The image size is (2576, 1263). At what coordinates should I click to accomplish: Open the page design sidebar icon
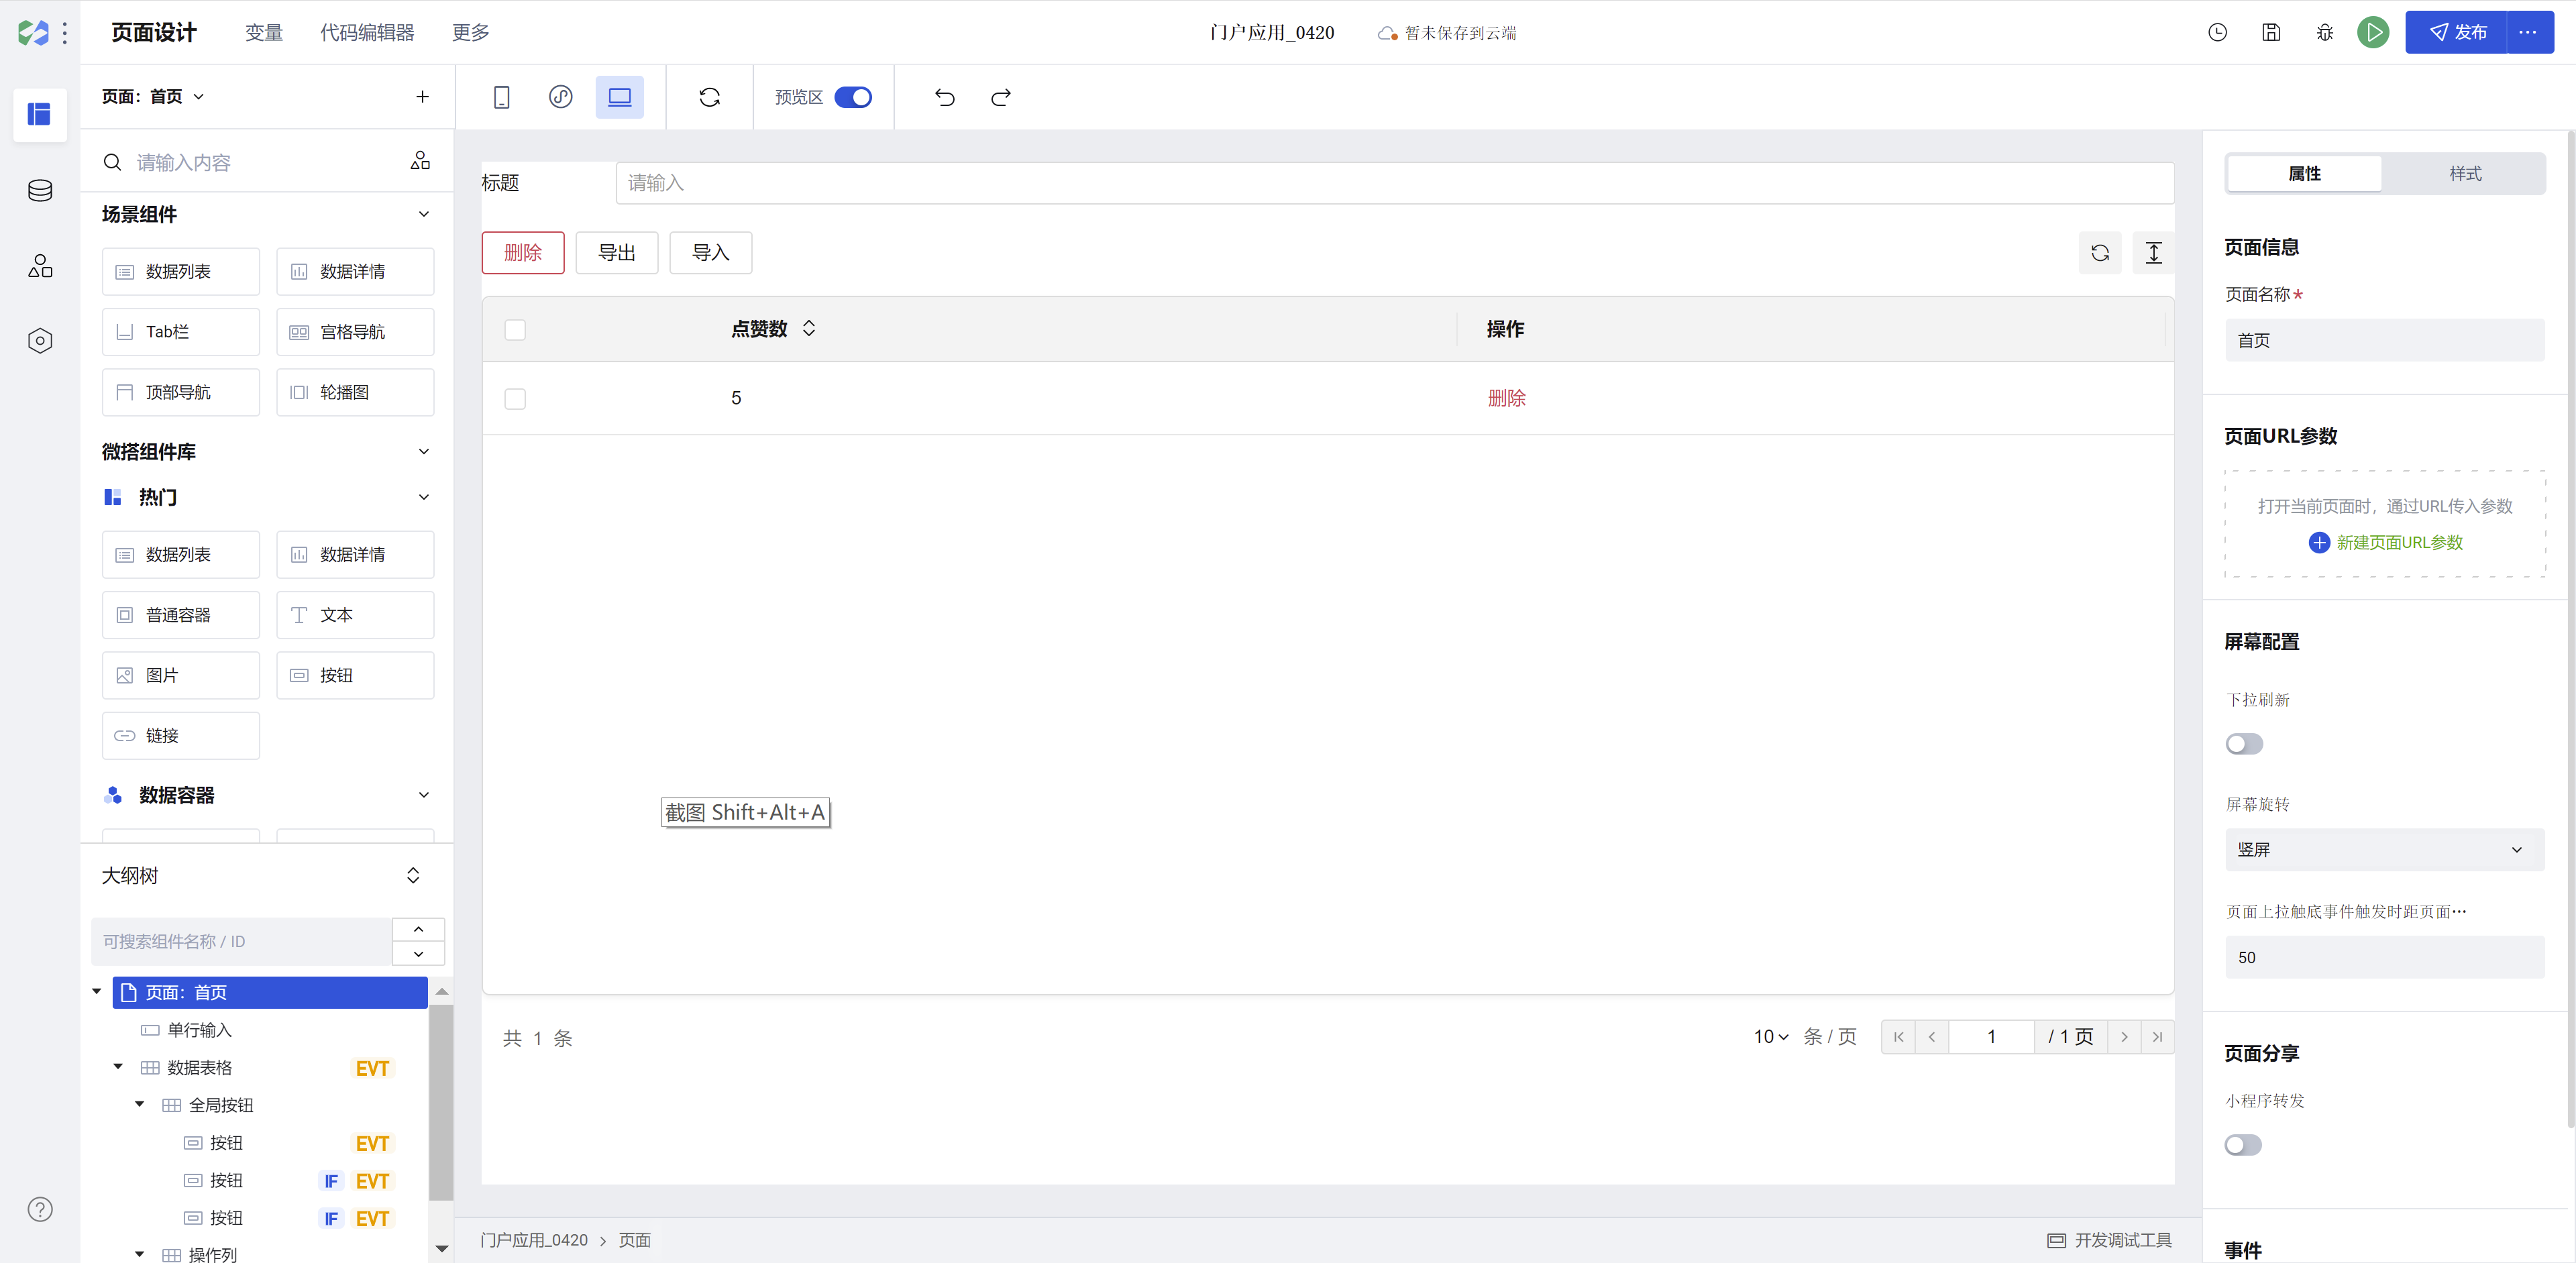tap(40, 115)
